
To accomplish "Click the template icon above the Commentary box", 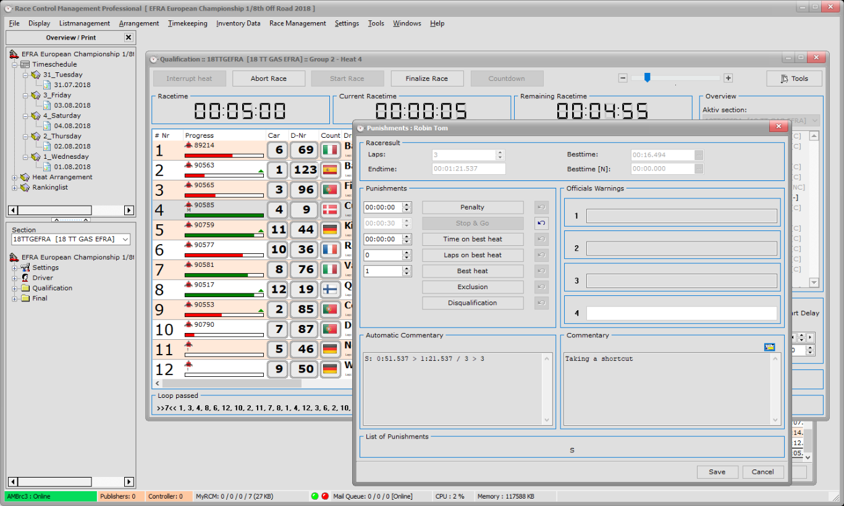I will click(x=769, y=347).
